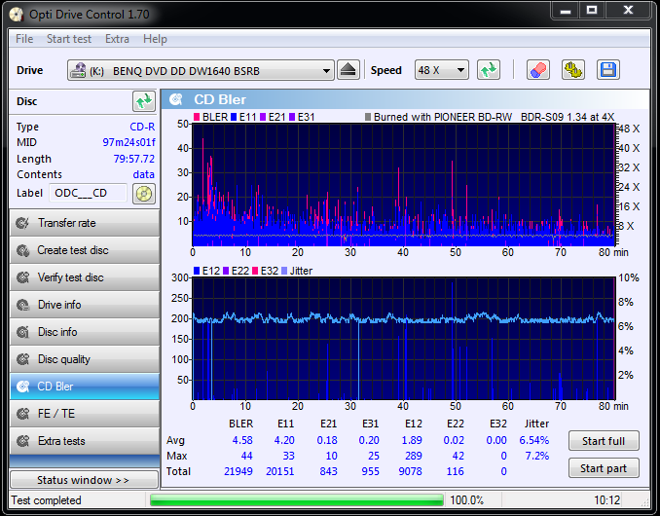Click the E22 legend swatch
The width and height of the screenshot is (660, 516).
[x=226, y=271]
